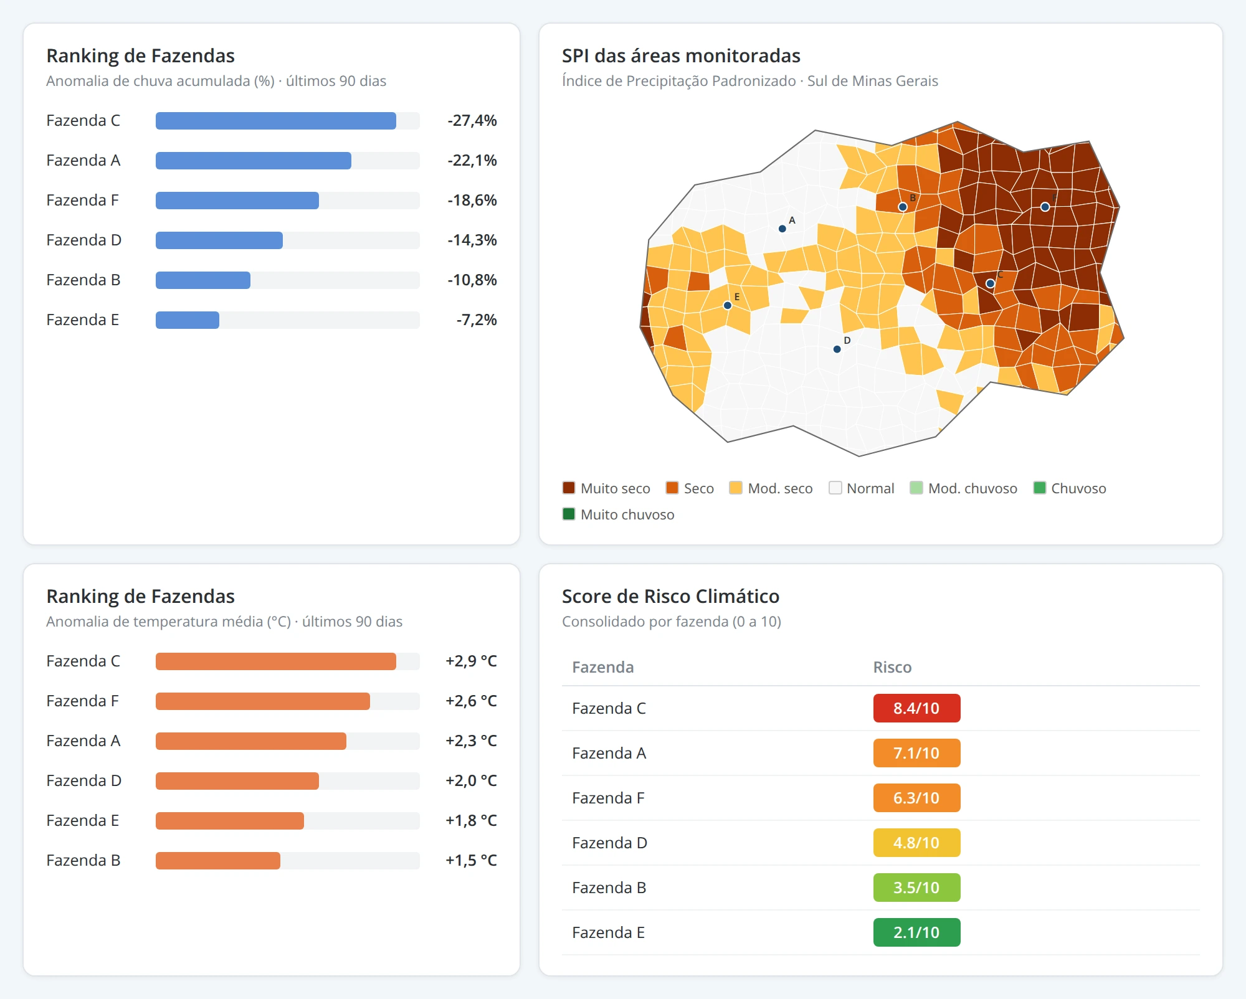Viewport: 1246px width, 999px height.
Task: Click Fazenda B temperature anomaly bar
Action: [x=218, y=861]
